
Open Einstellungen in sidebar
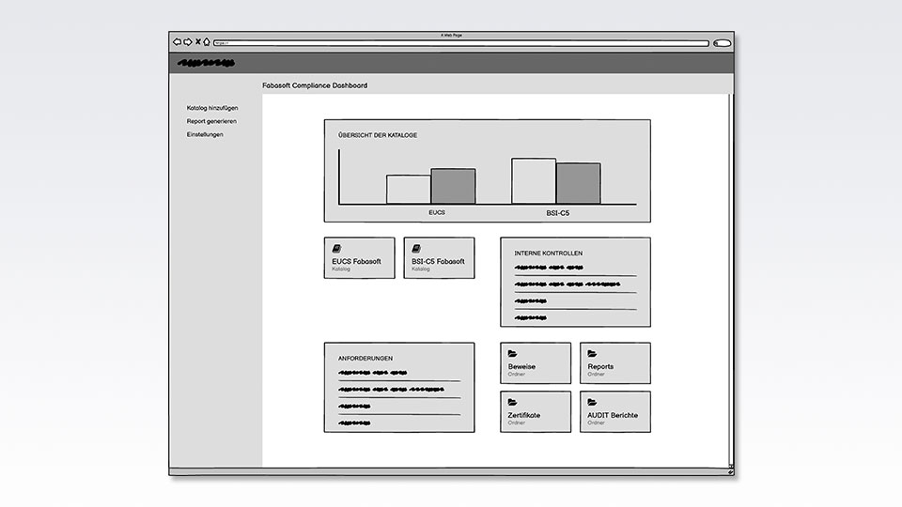(205, 134)
